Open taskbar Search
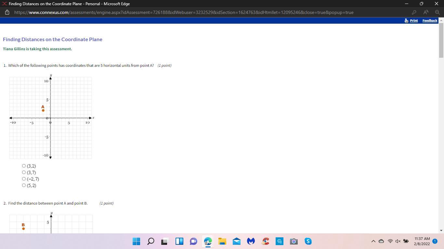 [x=151, y=241]
